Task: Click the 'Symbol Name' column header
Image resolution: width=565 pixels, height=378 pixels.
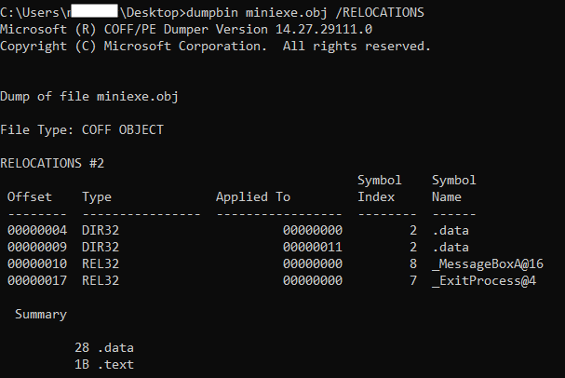Action: click(453, 188)
